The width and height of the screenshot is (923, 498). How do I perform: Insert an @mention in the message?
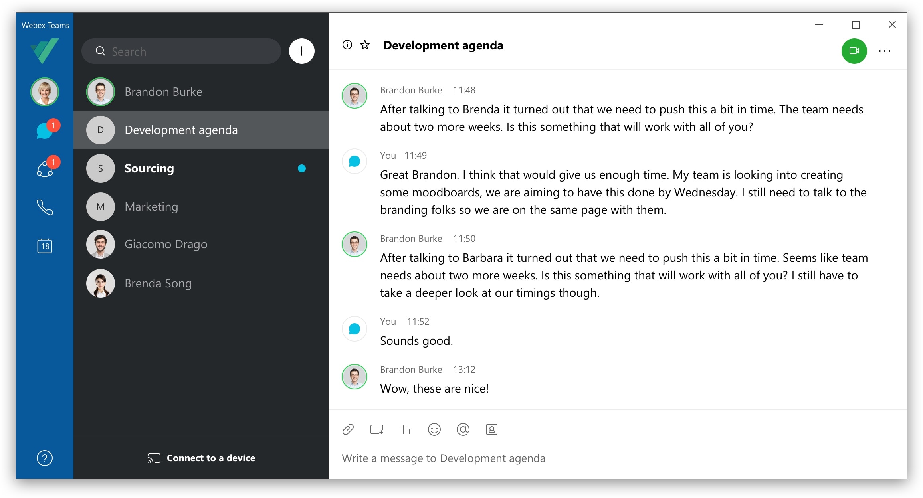coord(463,429)
